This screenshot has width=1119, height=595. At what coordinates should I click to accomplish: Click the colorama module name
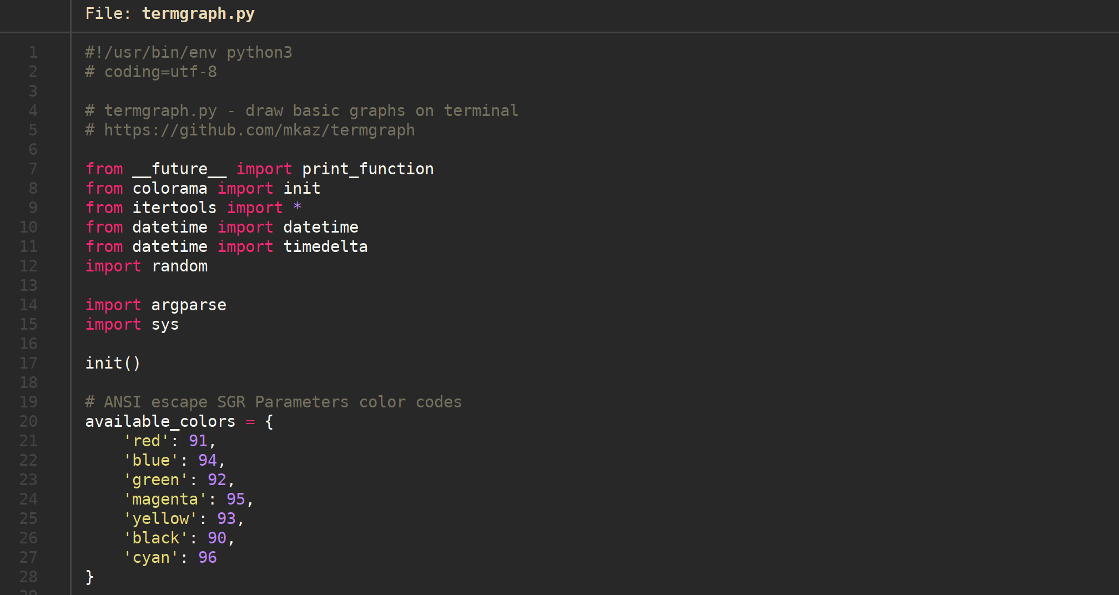point(169,188)
